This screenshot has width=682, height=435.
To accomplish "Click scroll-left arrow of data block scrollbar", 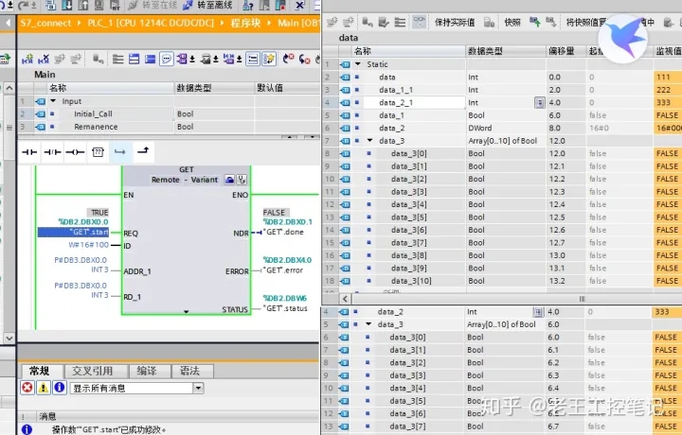I will 345,299.
